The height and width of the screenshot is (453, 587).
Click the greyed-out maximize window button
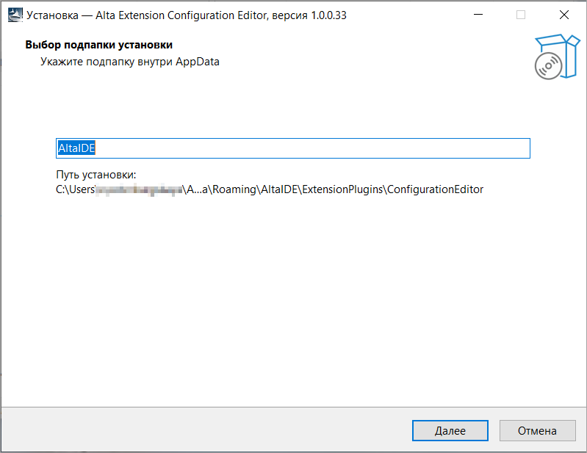[521, 15]
